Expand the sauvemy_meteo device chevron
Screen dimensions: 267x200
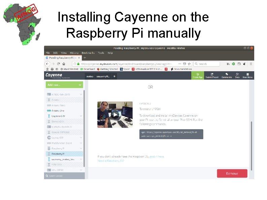81,159
